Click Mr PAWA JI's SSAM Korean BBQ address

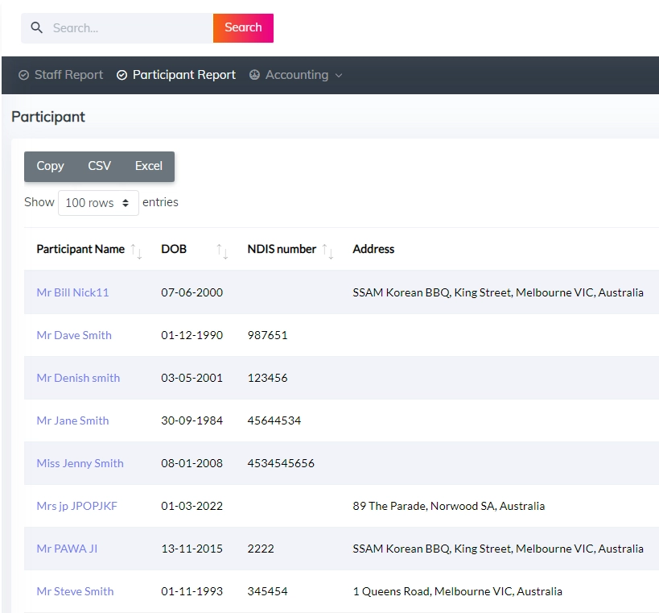pos(498,549)
